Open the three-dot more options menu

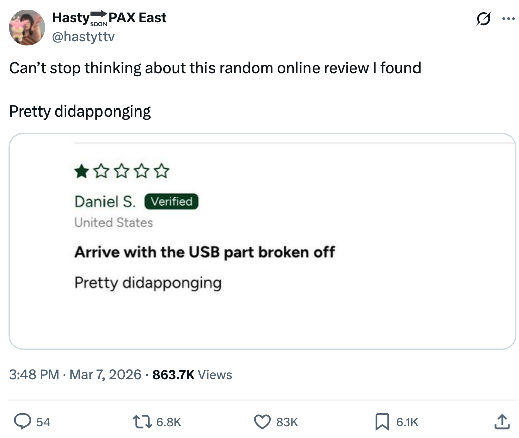[508, 19]
